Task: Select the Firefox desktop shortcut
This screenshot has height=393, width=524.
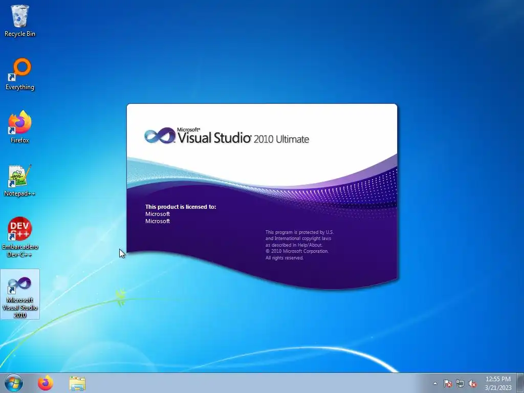Action: 20,127
